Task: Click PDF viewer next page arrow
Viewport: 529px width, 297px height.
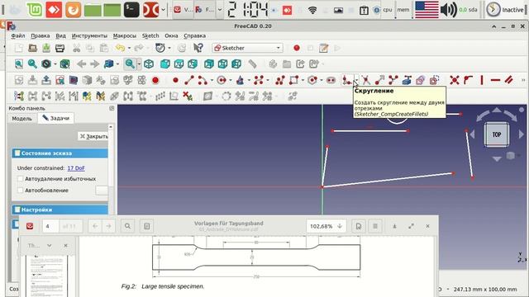Action: [x=108, y=226]
